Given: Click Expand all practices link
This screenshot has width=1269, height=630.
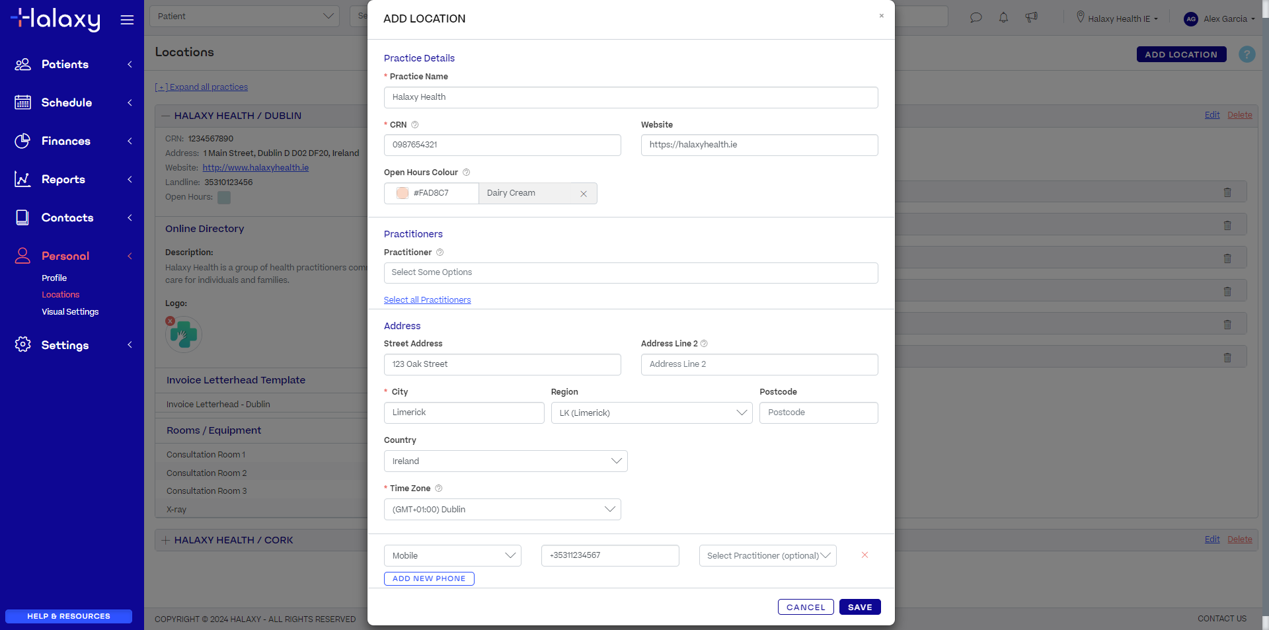Looking at the screenshot, I should 202,87.
